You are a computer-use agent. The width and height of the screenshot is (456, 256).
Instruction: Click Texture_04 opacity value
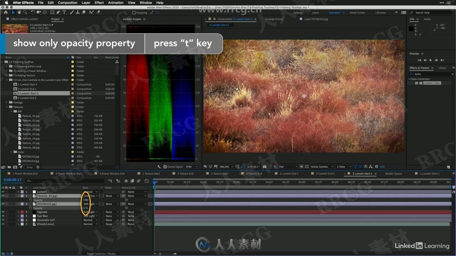point(85,200)
